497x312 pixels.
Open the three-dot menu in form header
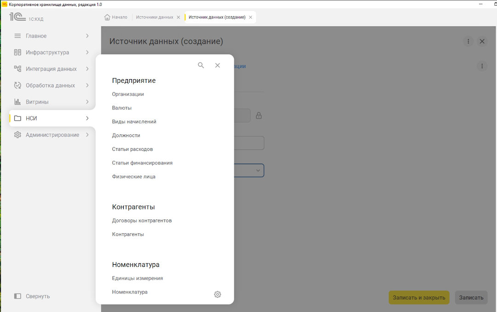click(468, 41)
